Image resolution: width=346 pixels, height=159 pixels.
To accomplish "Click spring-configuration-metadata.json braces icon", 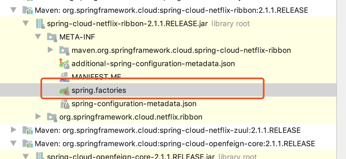I will [x=64, y=104].
